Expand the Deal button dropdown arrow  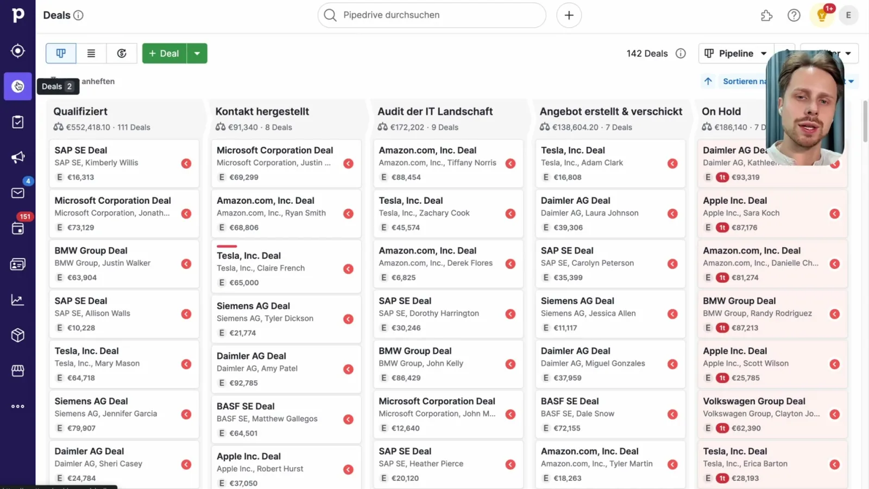[197, 53]
